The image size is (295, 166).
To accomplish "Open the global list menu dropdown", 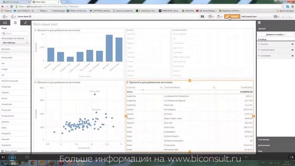I will click(13, 17).
